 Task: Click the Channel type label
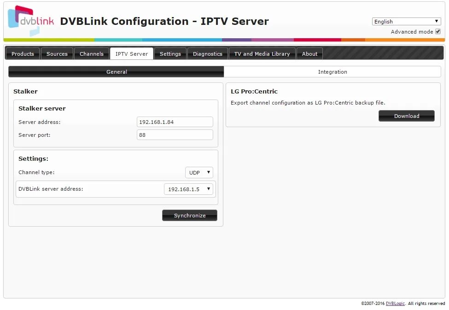(x=36, y=172)
